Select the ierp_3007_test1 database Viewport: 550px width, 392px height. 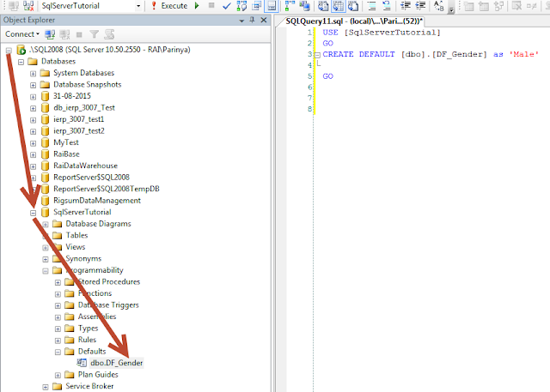pos(78,119)
